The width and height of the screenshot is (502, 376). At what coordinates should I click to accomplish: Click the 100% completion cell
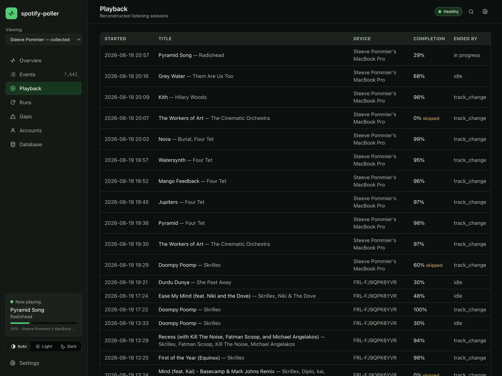tap(420, 310)
